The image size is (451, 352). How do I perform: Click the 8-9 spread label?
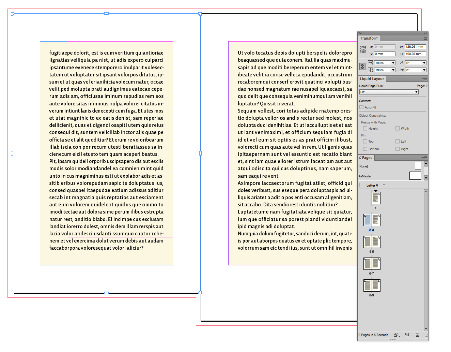372,295
